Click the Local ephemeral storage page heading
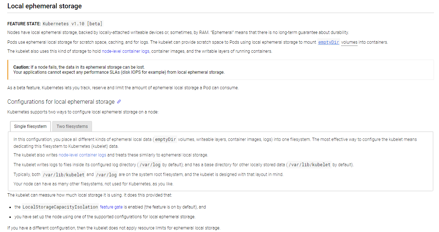Screen dimensions: 439x232 coord(44,6)
